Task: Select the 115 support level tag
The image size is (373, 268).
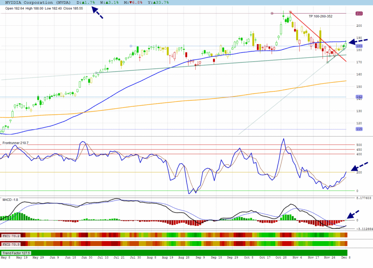Action: coord(359,129)
